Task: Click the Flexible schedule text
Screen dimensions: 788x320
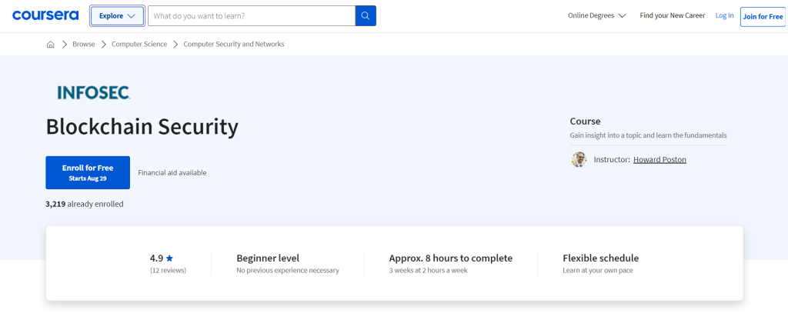Action: point(600,258)
